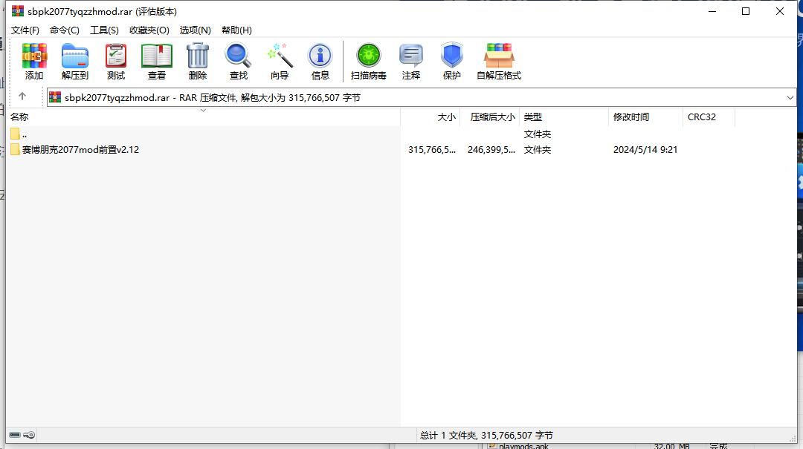Sort by the 压缩后大小 column header
The width and height of the screenshot is (803, 449).
(x=490, y=117)
